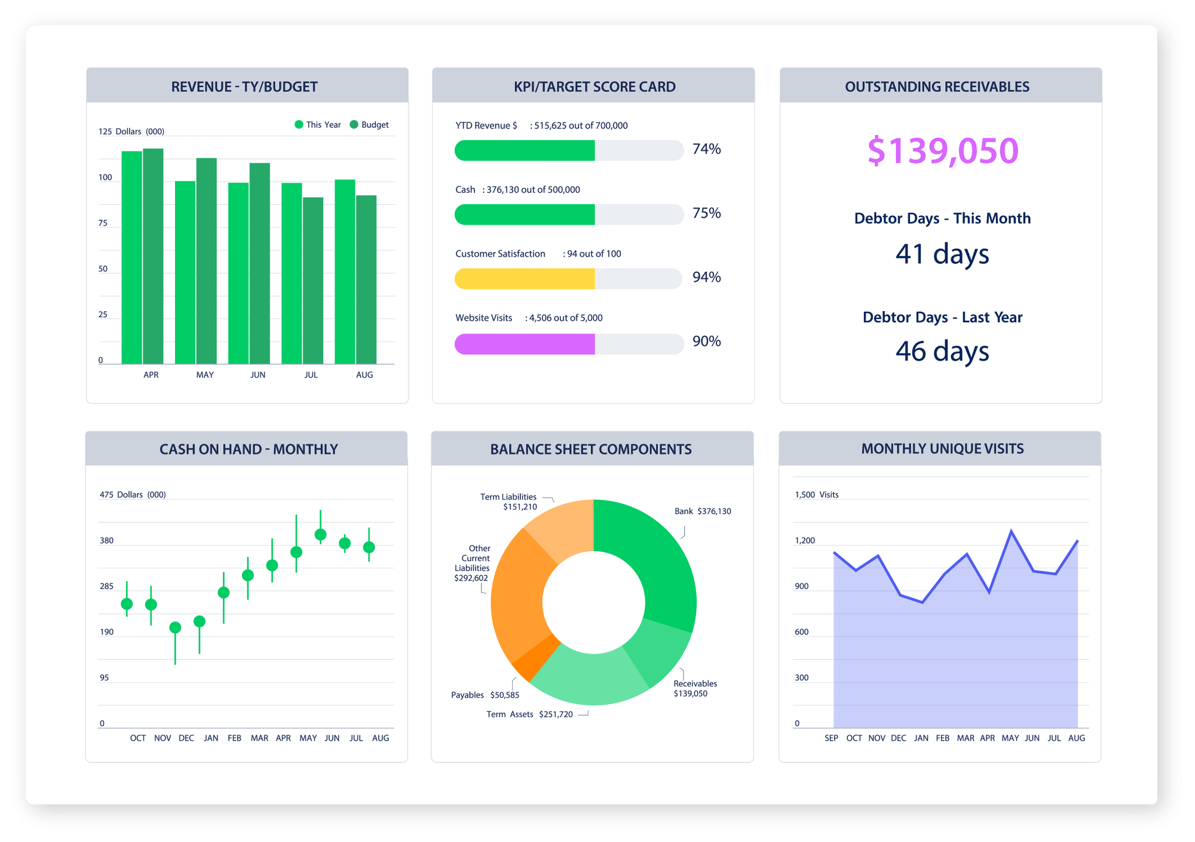Click the AUG Budget bar
Viewport: 1195px width, 842px height.
click(366, 279)
